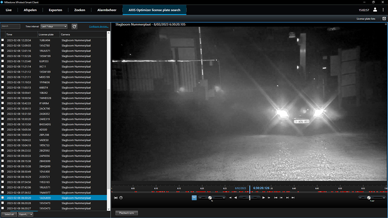388x218 pixels.
Task: Play video forward
Action: click(263, 198)
